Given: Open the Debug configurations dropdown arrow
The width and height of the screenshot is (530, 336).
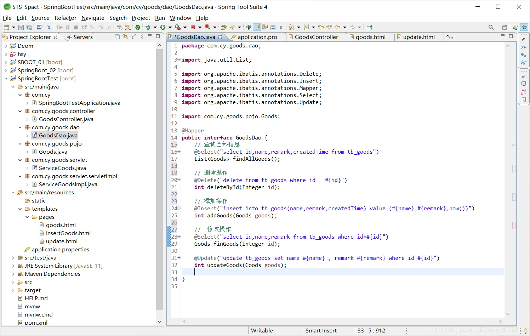Looking at the screenshot, I should point(155,27).
